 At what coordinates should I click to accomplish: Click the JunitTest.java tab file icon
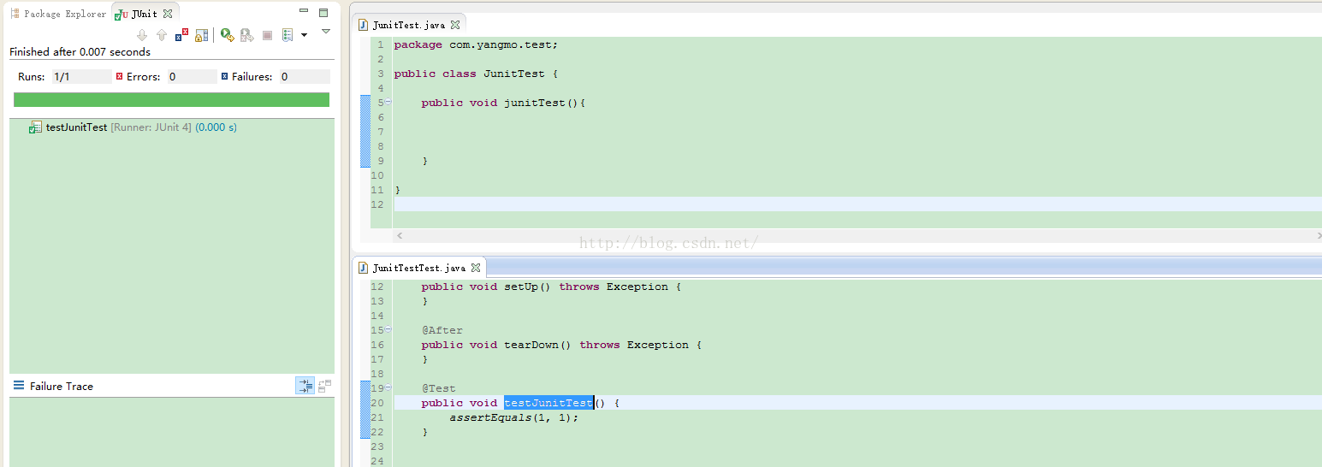364,25
